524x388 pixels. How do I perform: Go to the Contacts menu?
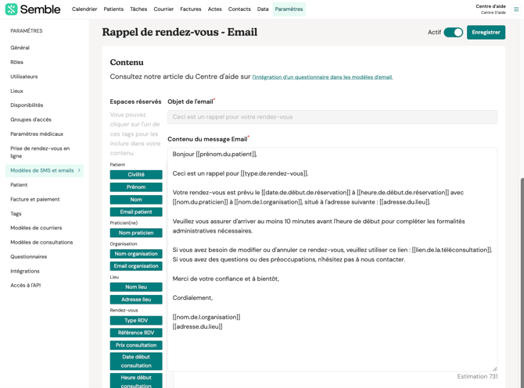pyautogui.click(x=239, y=9)
